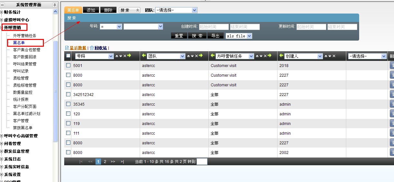Open 客户集合包管理 in the sidebar menu
The width and height of the screenshot is (394, 182).
tap(26, 50)
